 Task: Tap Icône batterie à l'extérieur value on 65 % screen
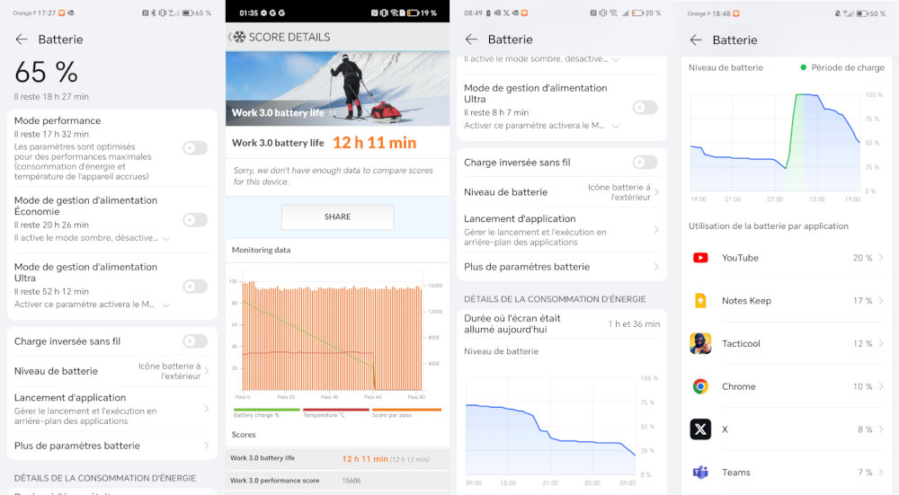click(170, 371)
